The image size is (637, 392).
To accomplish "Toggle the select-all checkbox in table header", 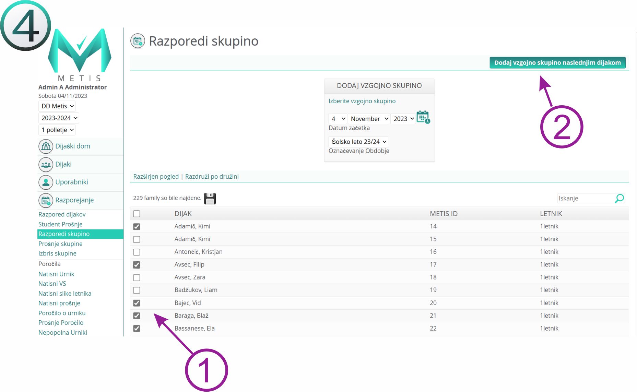I will [x=137, y=214].
